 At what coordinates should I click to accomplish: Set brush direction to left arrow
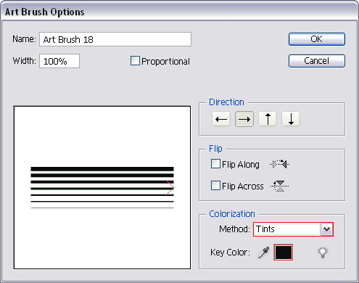(221, 119)
